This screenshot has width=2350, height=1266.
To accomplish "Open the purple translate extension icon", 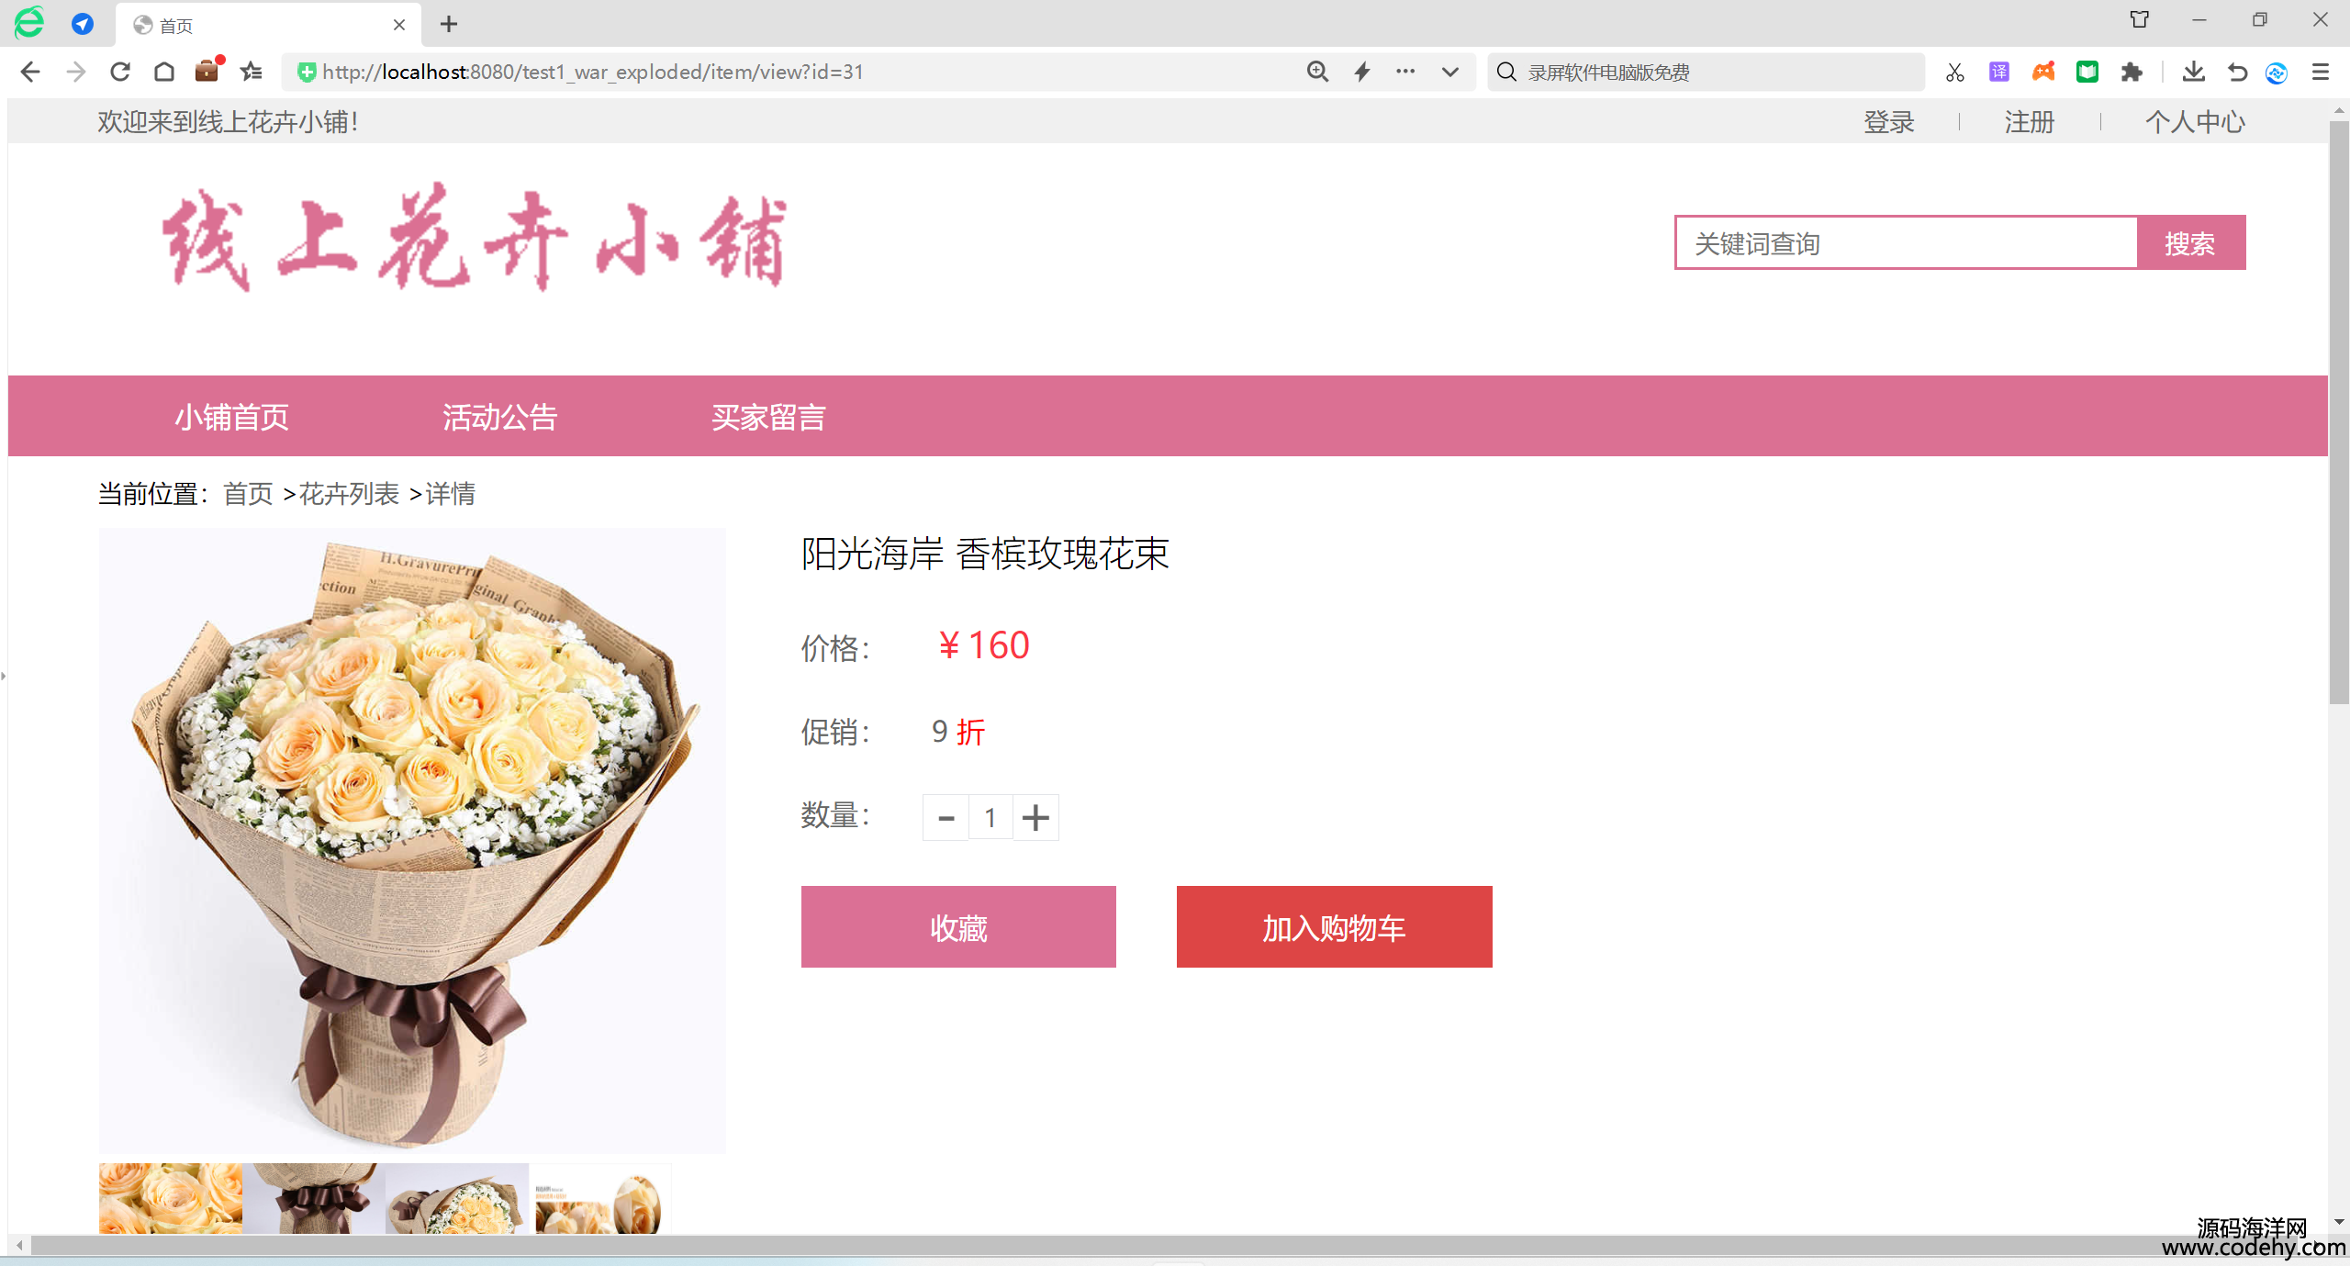I will tap(1999, 72).
